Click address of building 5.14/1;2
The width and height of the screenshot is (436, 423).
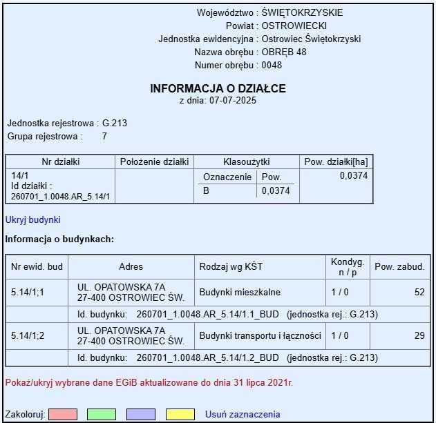[x=131, y=335]
